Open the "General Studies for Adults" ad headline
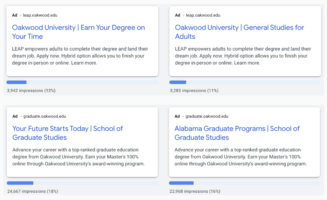 point(239,32)
